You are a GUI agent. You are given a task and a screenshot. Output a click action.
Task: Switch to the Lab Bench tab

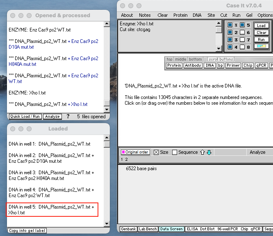coord(148,229)
